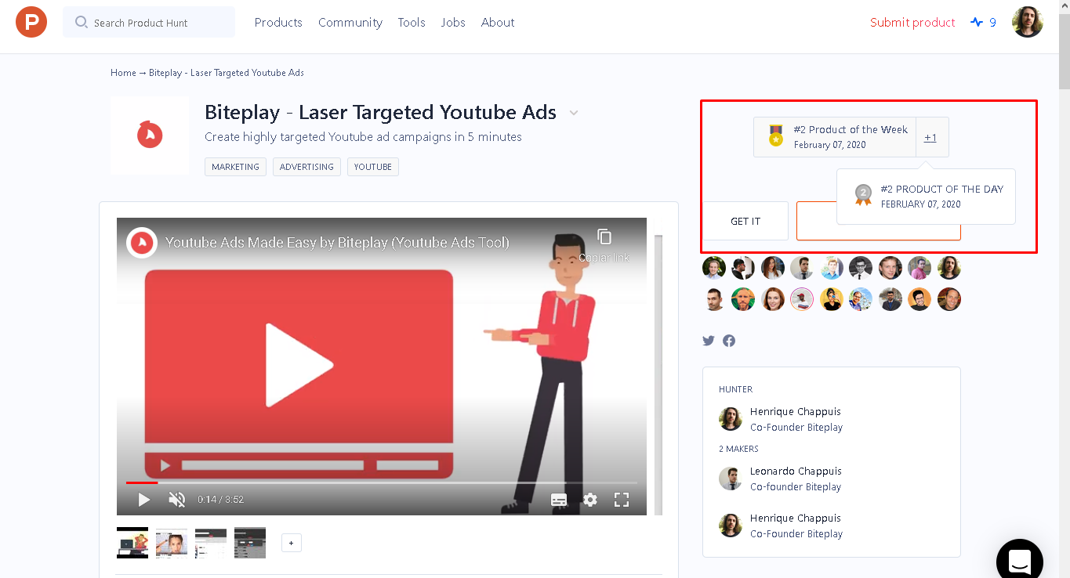Select the fourth gallery thumbnail
Image resolution: width=1070 pixels, height=578 pixels.
[250, 543]
